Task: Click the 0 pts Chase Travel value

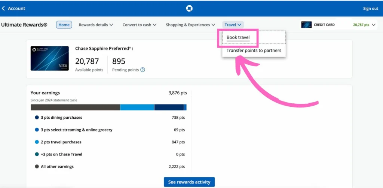Action: tap(180, 154)
